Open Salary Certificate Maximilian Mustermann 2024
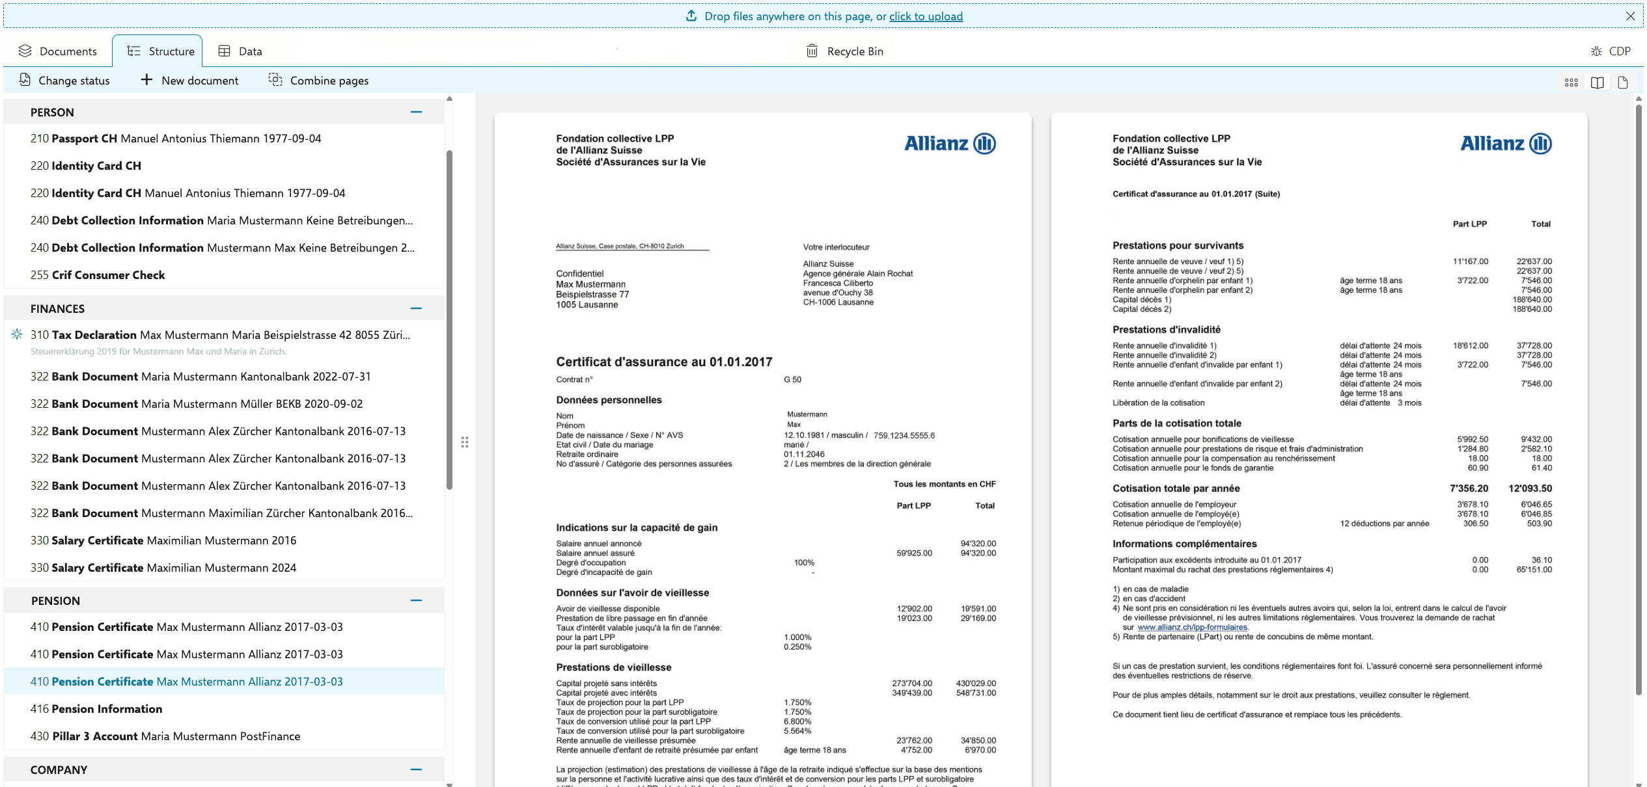 pyautogui.click(x=224, y=568)
